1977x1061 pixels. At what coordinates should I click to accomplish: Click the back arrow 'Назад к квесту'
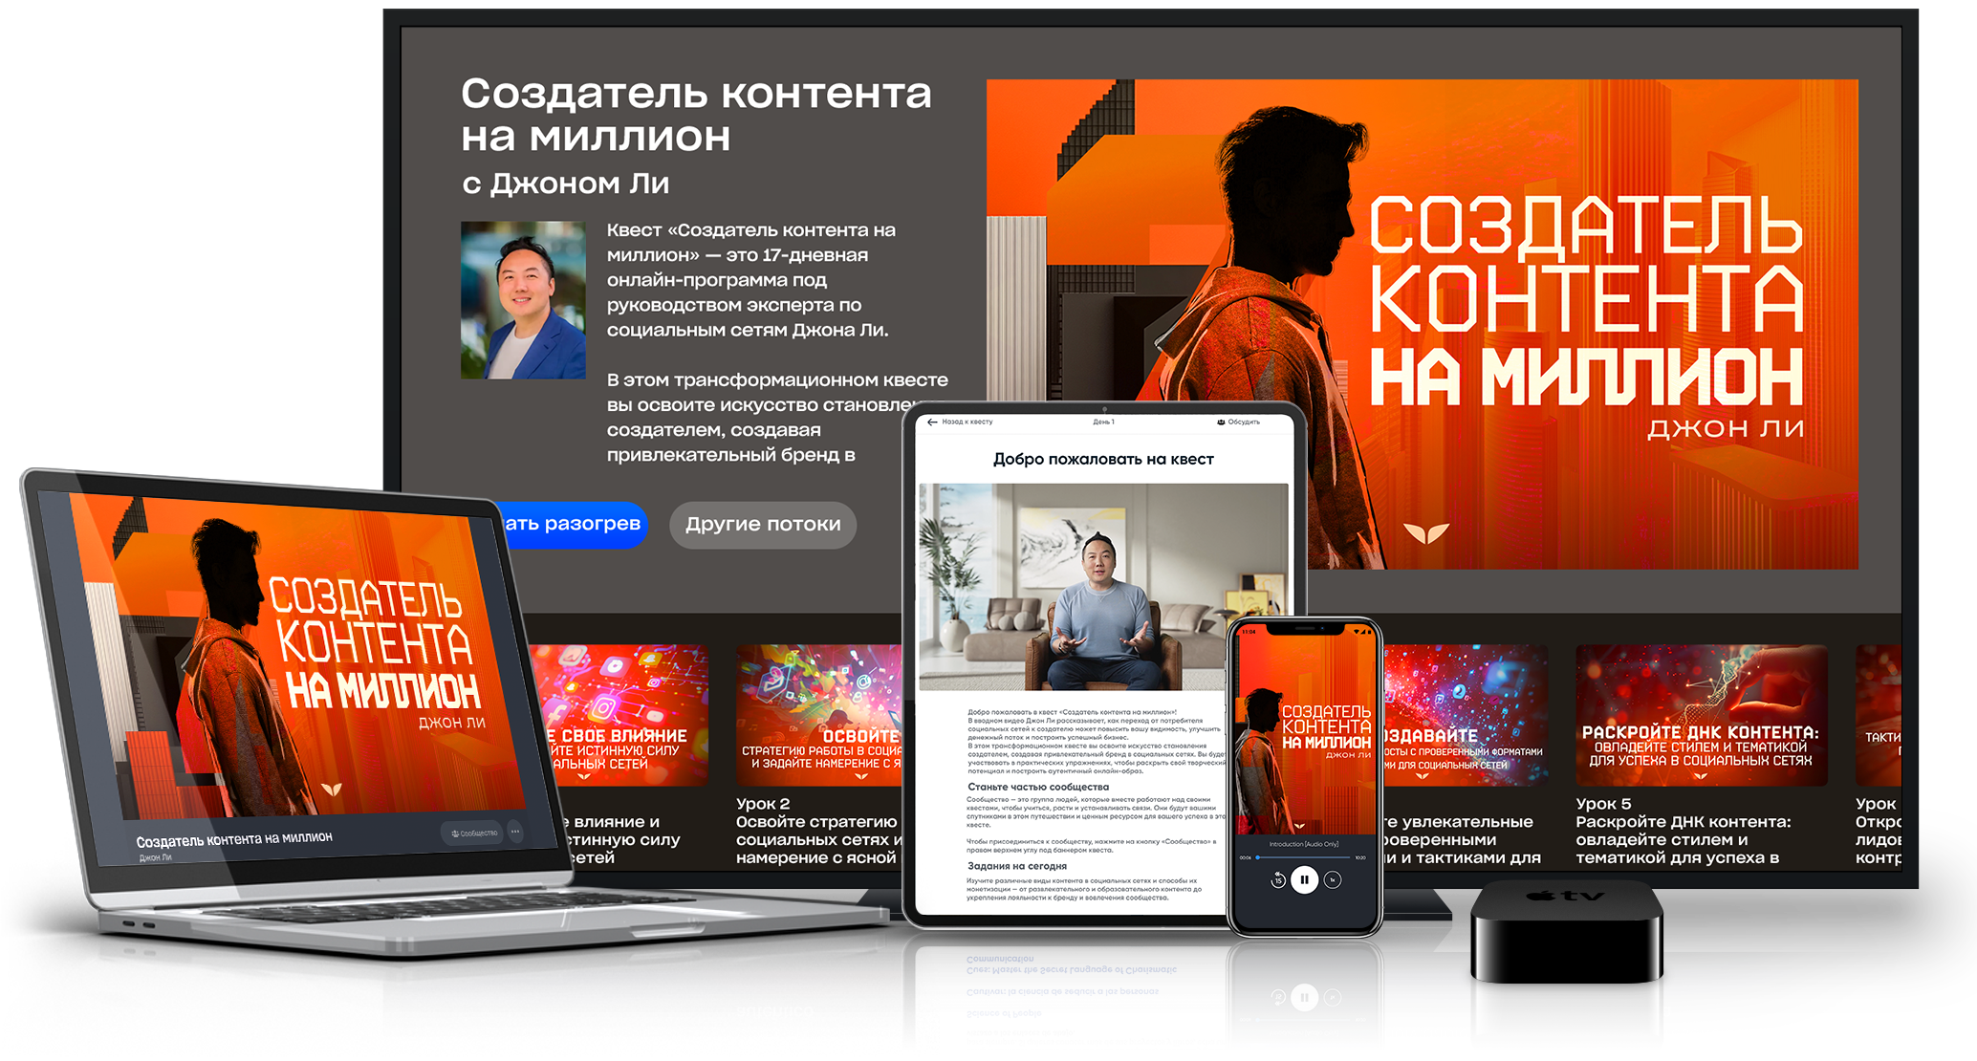pos(932,422)
